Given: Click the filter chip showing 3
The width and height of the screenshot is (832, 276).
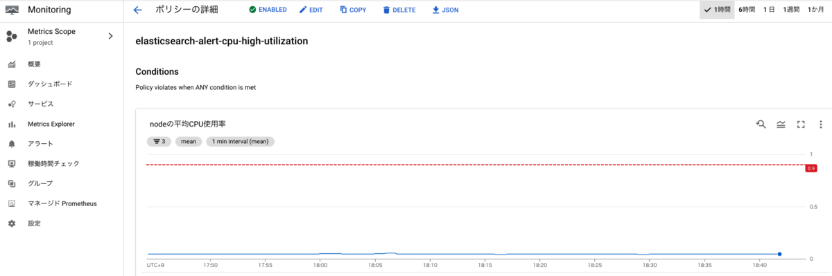Looking at the screenshot, I should pos(159,141).
